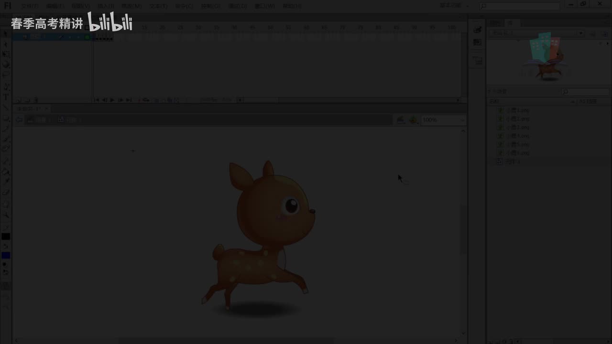
Task: Select the Eyedropper tool
Action: coord(6,182)
